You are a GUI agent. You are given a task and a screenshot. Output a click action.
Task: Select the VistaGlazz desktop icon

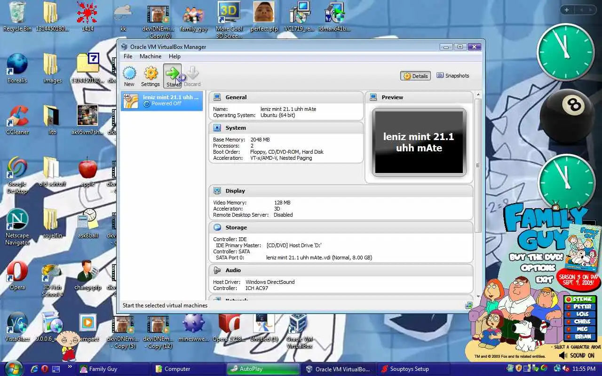(x=17, y=327)
